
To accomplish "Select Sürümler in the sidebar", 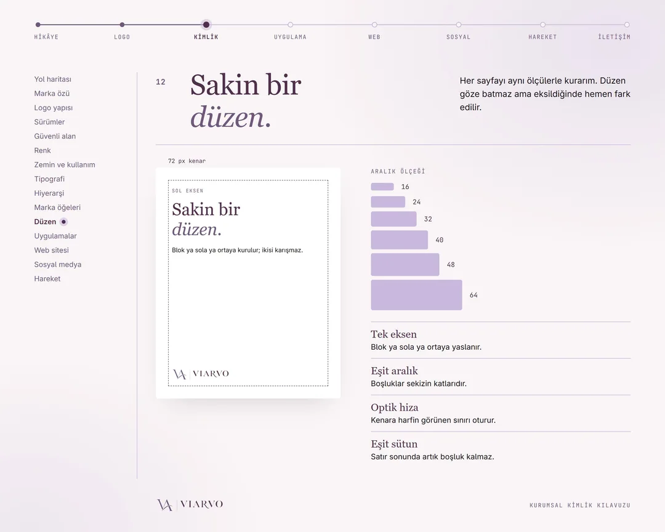I will point(49,122).
